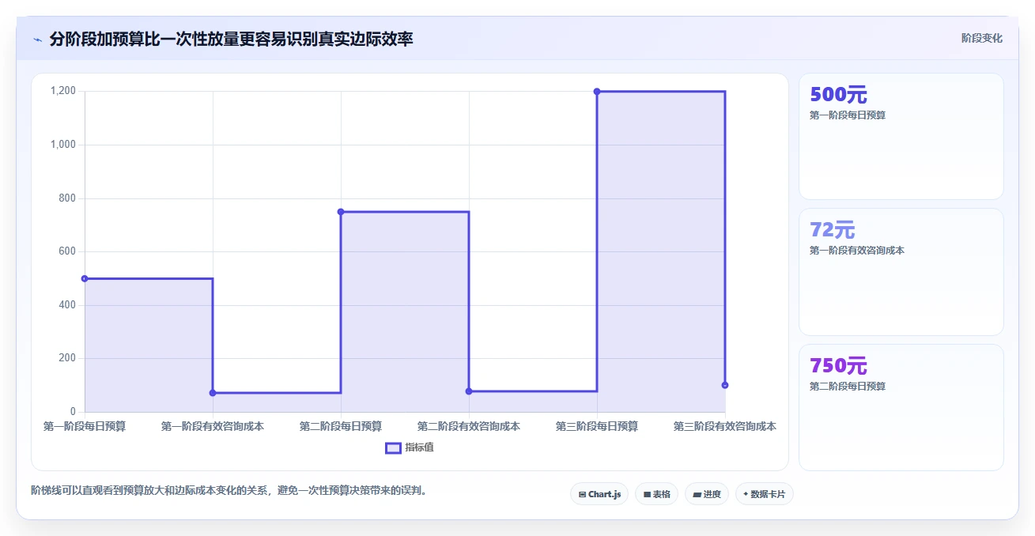Screen dimensions: 1035x536
Task: Click the x-axis label 第一阶段有效咨询成本
Action: [x=213, y=426]
